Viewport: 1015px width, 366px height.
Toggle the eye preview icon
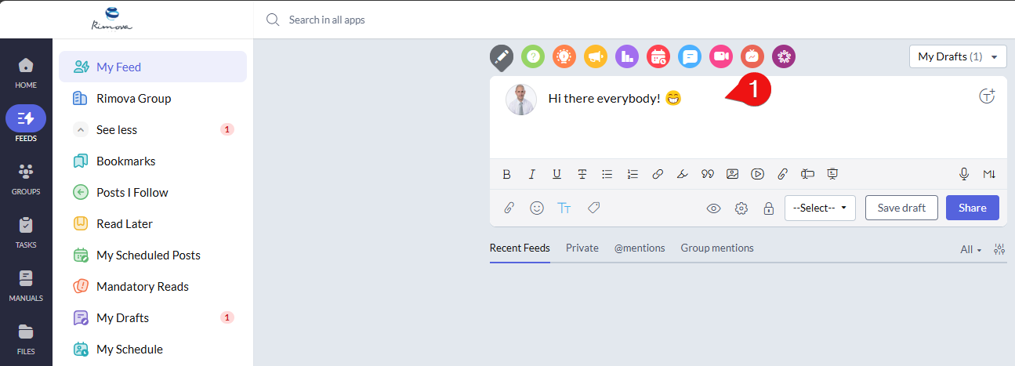click(714, 208)
